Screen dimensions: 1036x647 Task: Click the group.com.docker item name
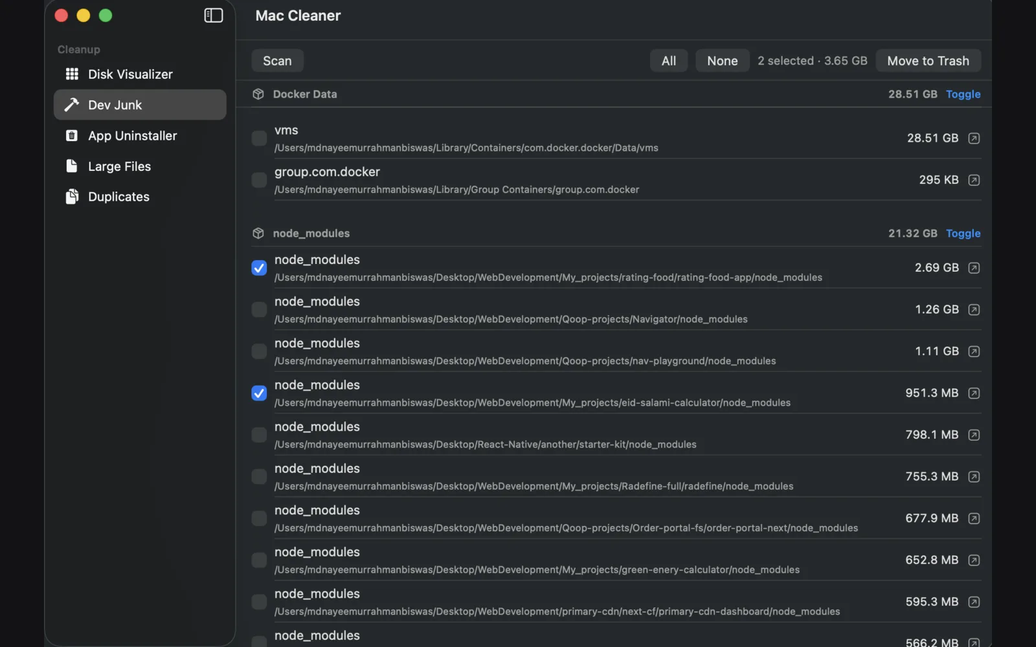click(327, 172)
